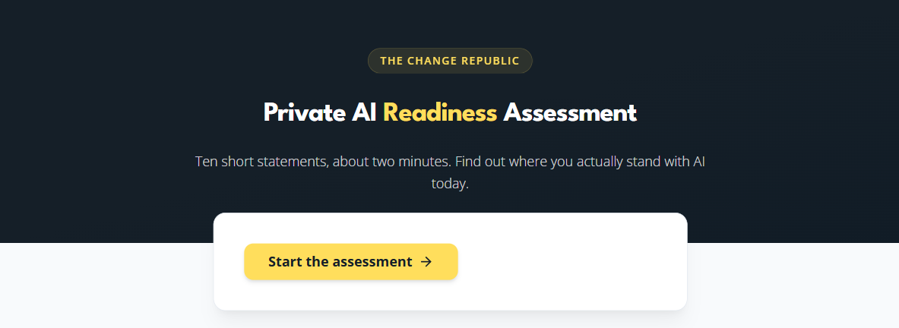Viewport: 899px width, 328px height.
Task: Click THE CHANGE REPUBLIC badge
Action: point(450,61)
